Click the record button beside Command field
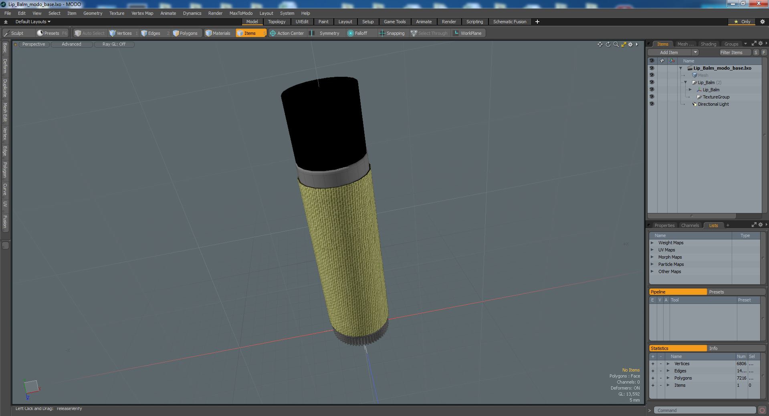The height and width of the screenshot is (416, 769). click(762, 410)
